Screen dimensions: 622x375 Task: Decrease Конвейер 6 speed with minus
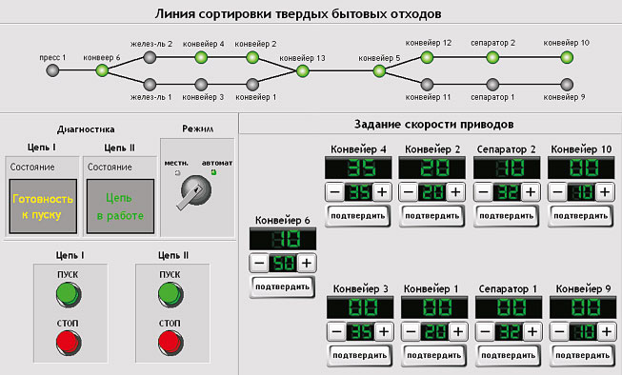pos(259,263)
